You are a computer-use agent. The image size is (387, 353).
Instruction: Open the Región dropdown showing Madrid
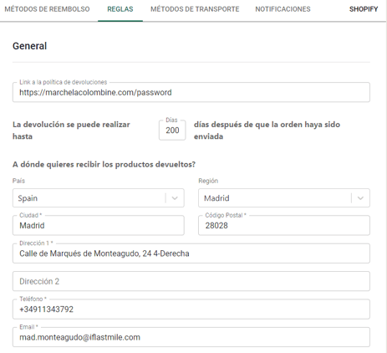[x=284, y=198]
